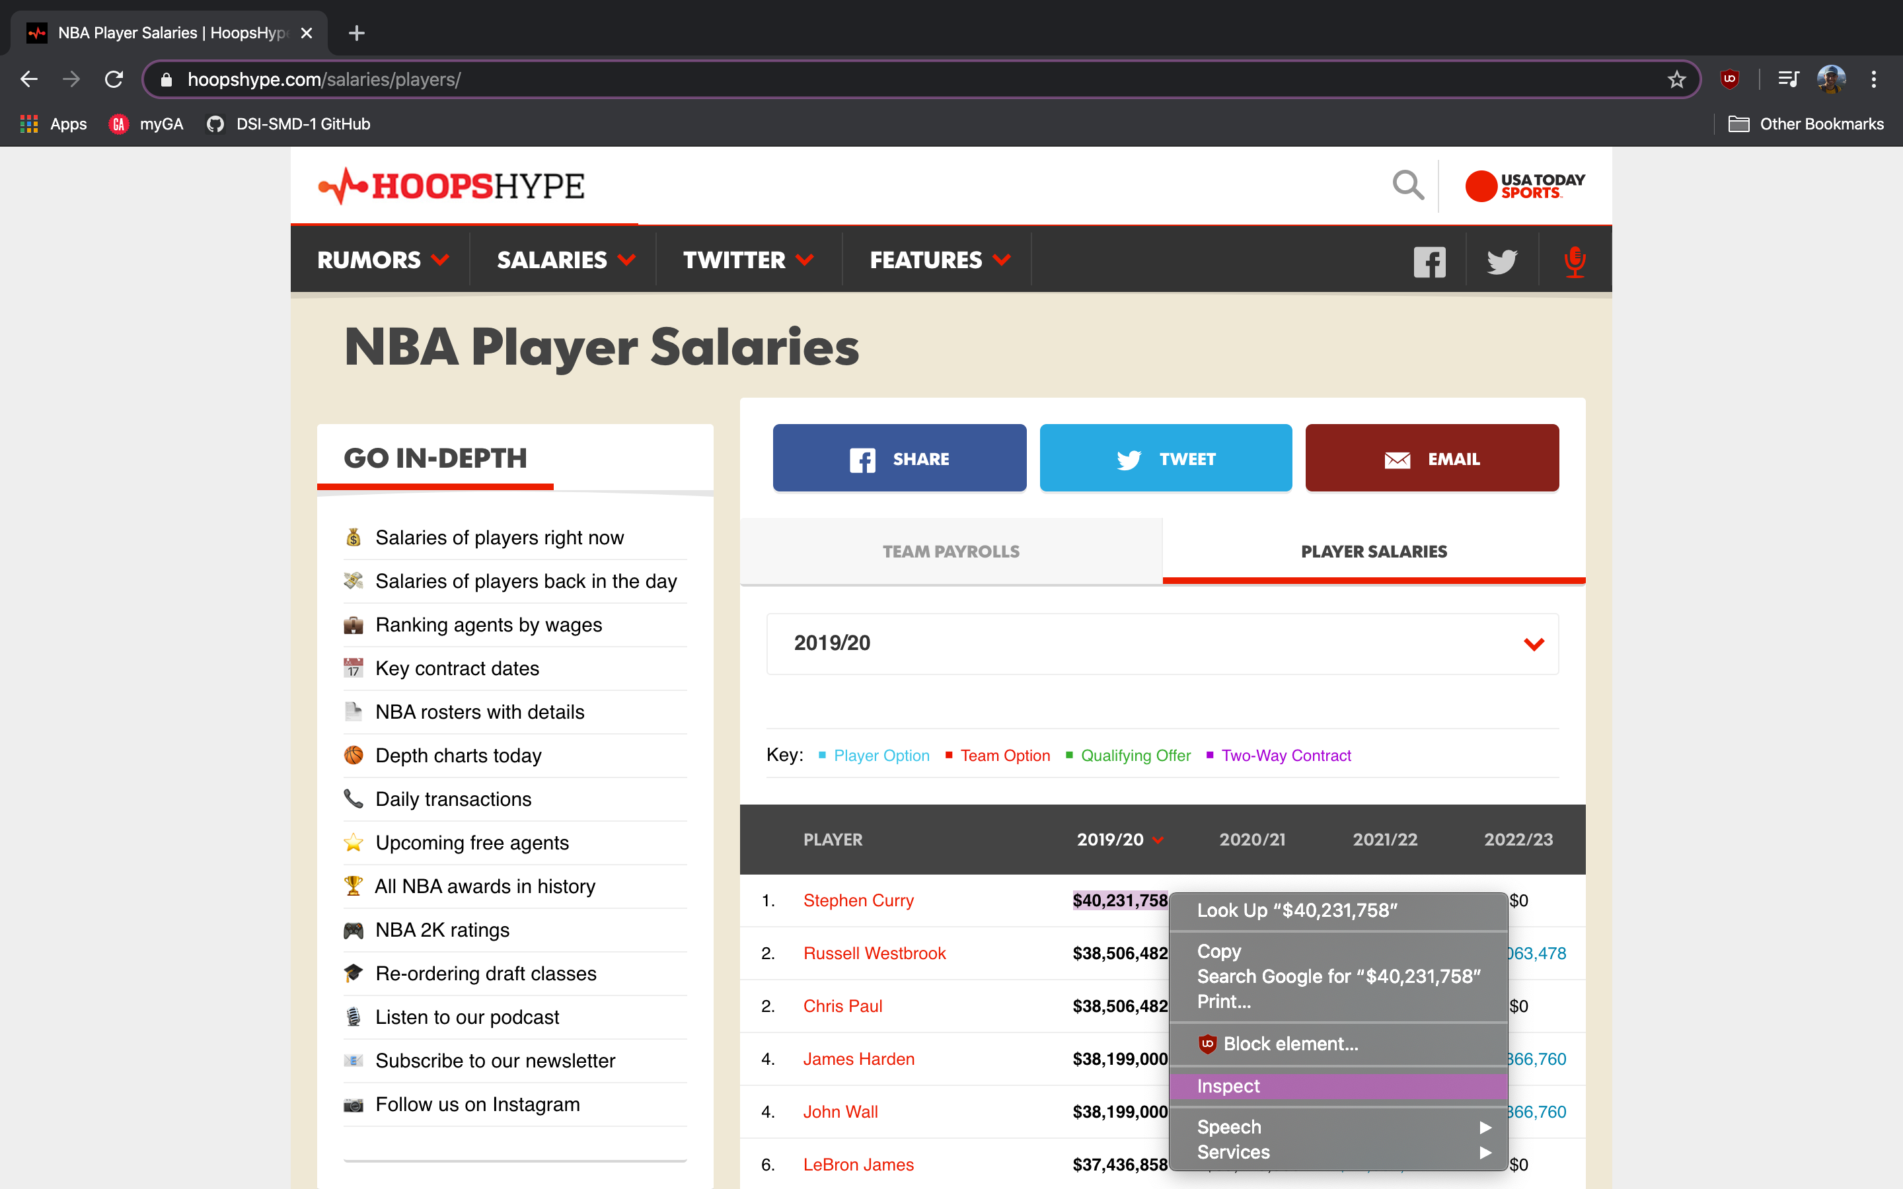Image resolution: width=1903 pixels, height=1189 pixels.
Task: Select the Player Salaries tab
Action: tap(1374, 552)
